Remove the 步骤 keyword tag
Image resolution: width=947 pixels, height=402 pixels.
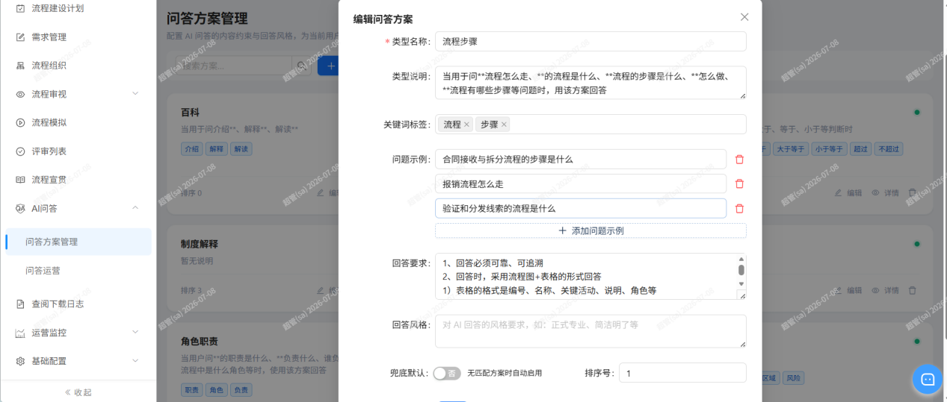504,125
